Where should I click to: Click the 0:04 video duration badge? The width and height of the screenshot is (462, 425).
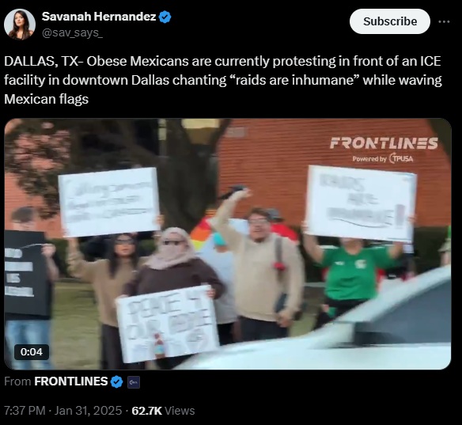32,351
